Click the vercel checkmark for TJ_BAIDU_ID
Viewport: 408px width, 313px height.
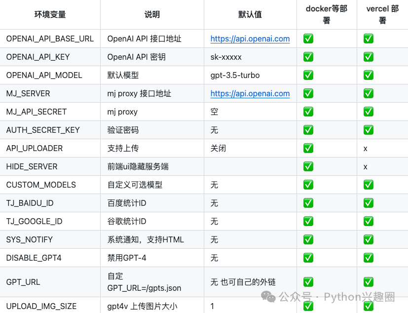coord(368,203)
